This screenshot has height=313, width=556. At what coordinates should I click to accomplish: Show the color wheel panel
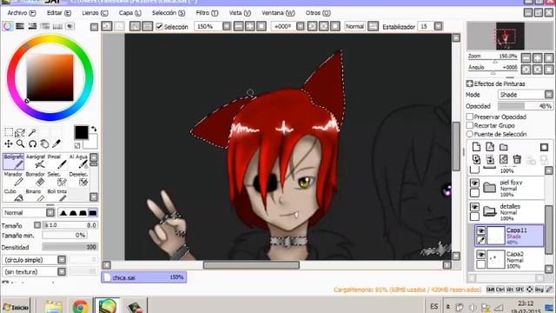8,26
